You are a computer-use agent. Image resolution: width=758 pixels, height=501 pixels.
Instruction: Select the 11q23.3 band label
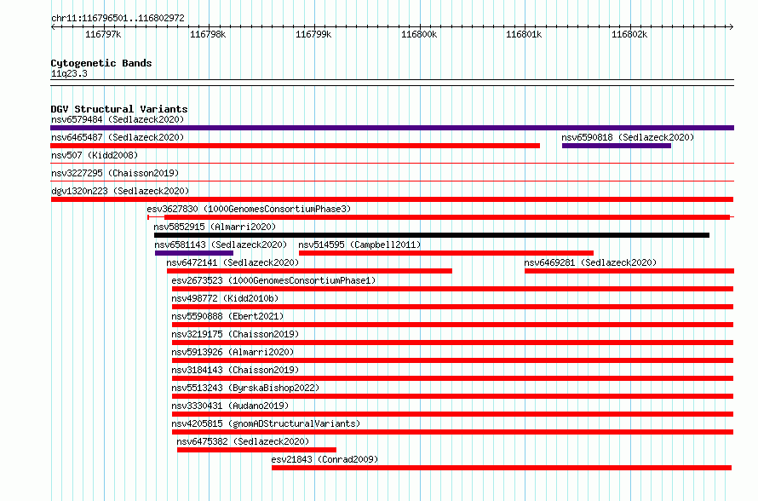pyautogui.click(x=69, y=74)
